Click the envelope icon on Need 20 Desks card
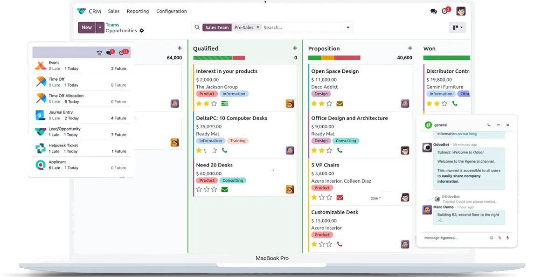This screenshot has width=548, height=277. pyautogui.click(x=224, y=189)
